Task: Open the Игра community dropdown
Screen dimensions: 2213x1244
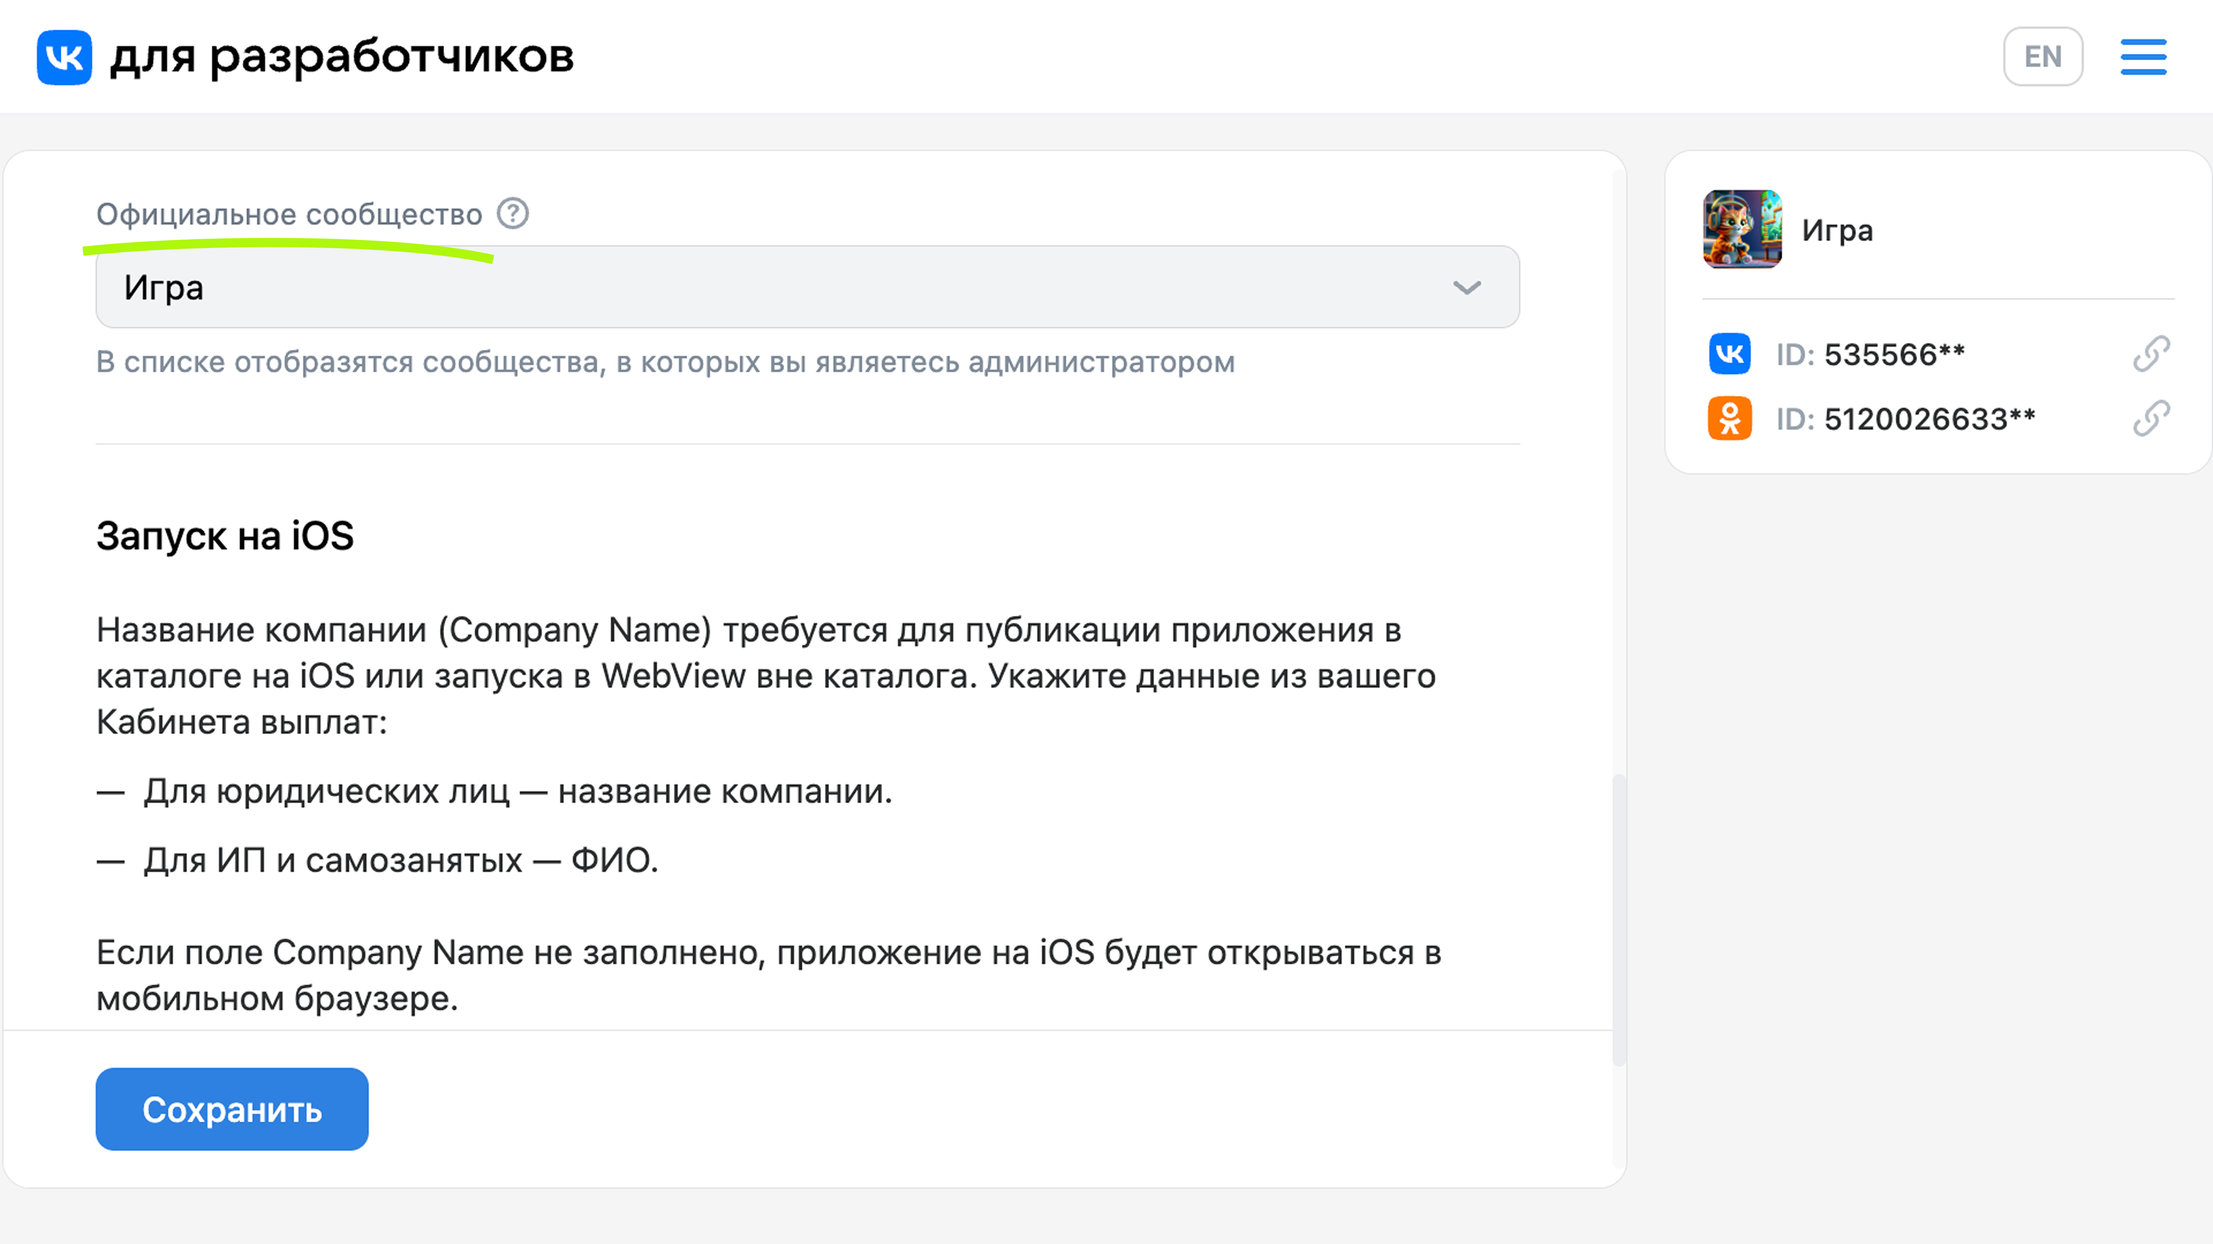Action: tap(808, 287)
